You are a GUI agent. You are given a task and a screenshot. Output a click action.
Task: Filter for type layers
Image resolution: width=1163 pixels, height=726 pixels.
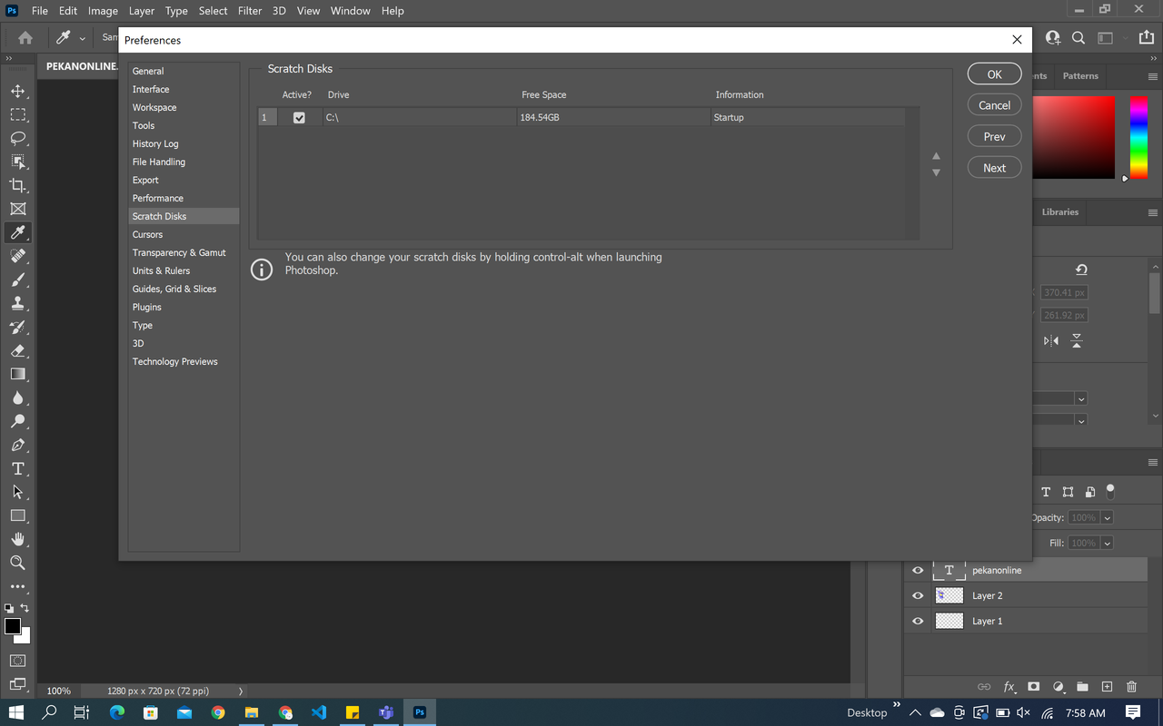click(x=1046, y=492)
